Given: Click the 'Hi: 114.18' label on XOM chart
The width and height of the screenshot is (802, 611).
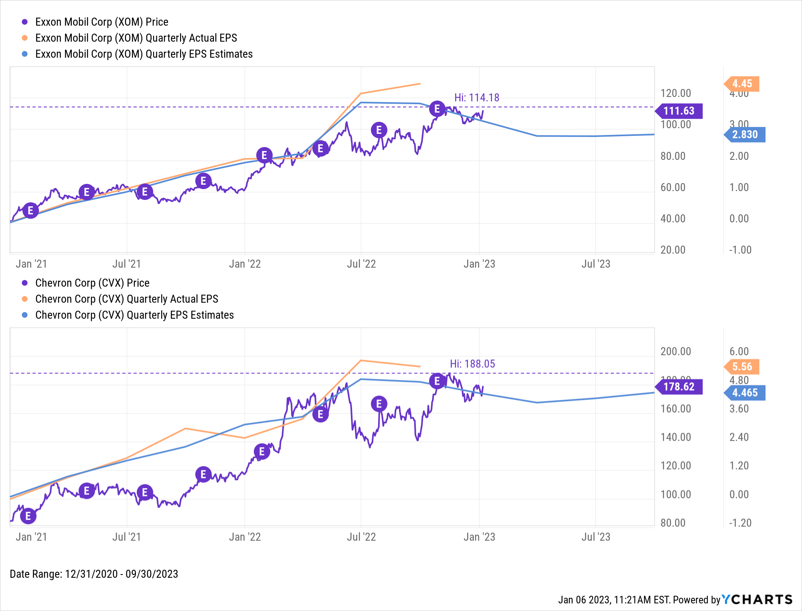Looking at the screenshot, I should point(477,97).
